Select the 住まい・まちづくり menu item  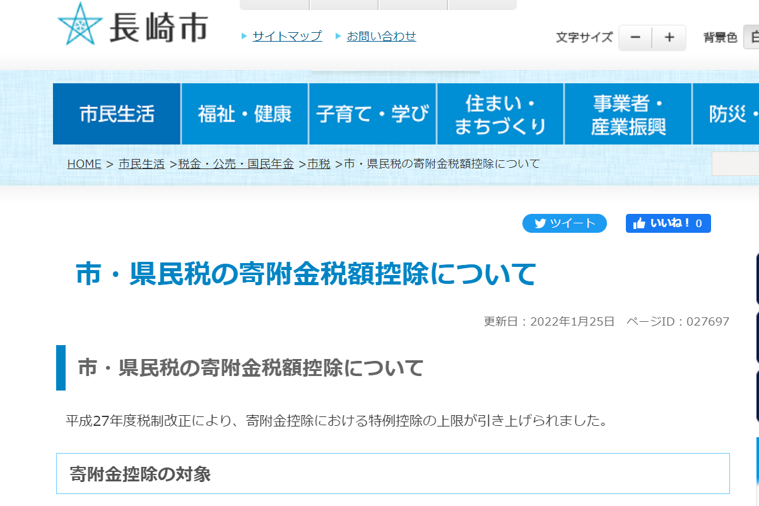pos(500,114)
